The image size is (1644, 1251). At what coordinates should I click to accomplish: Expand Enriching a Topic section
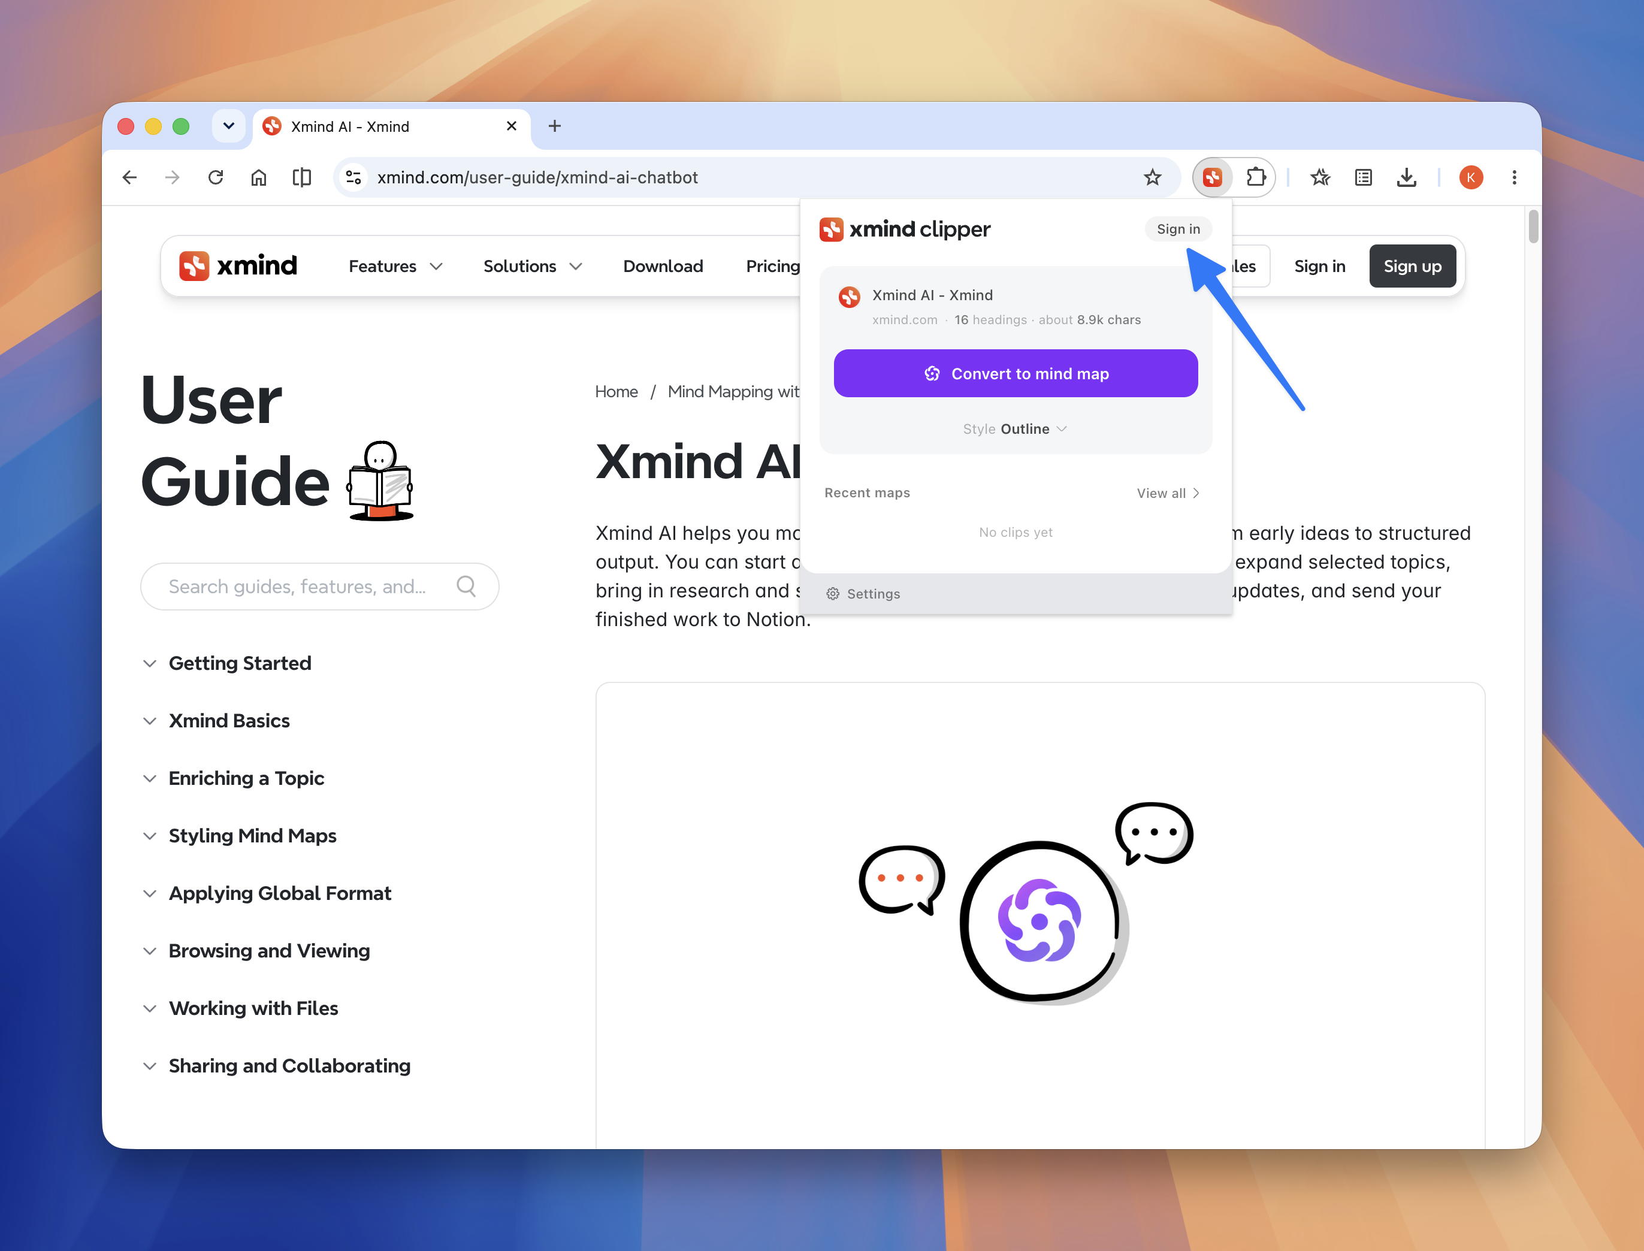click(233, 778)
